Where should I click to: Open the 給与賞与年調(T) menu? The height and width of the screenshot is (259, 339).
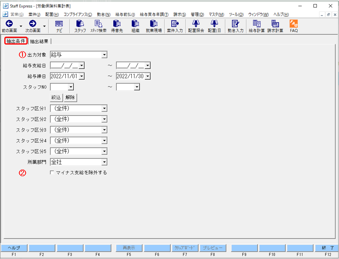[154, 15]
